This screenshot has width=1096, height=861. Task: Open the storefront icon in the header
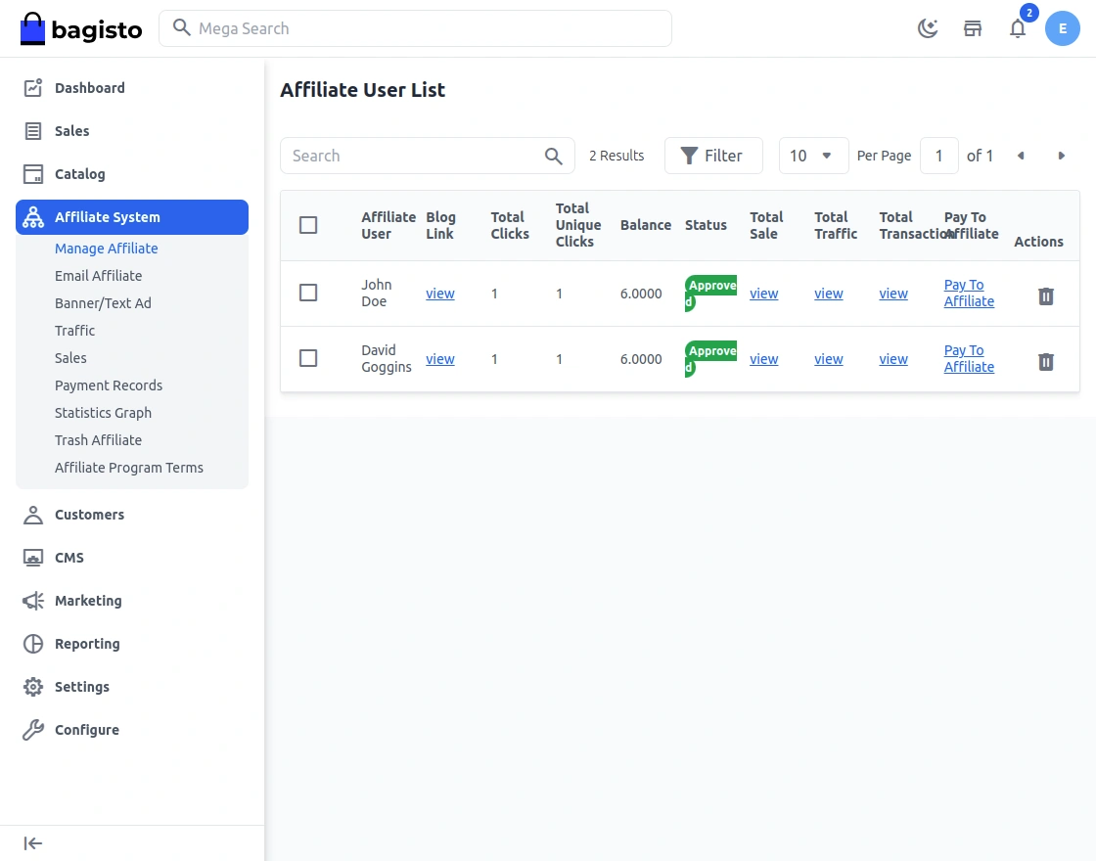[x=973, y=28]
